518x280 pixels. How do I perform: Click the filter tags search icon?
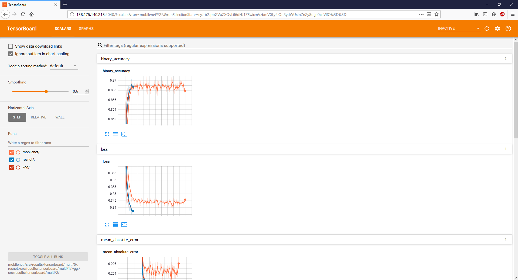[100, 45]
